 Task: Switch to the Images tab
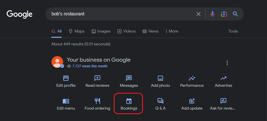tap(101, 31)
